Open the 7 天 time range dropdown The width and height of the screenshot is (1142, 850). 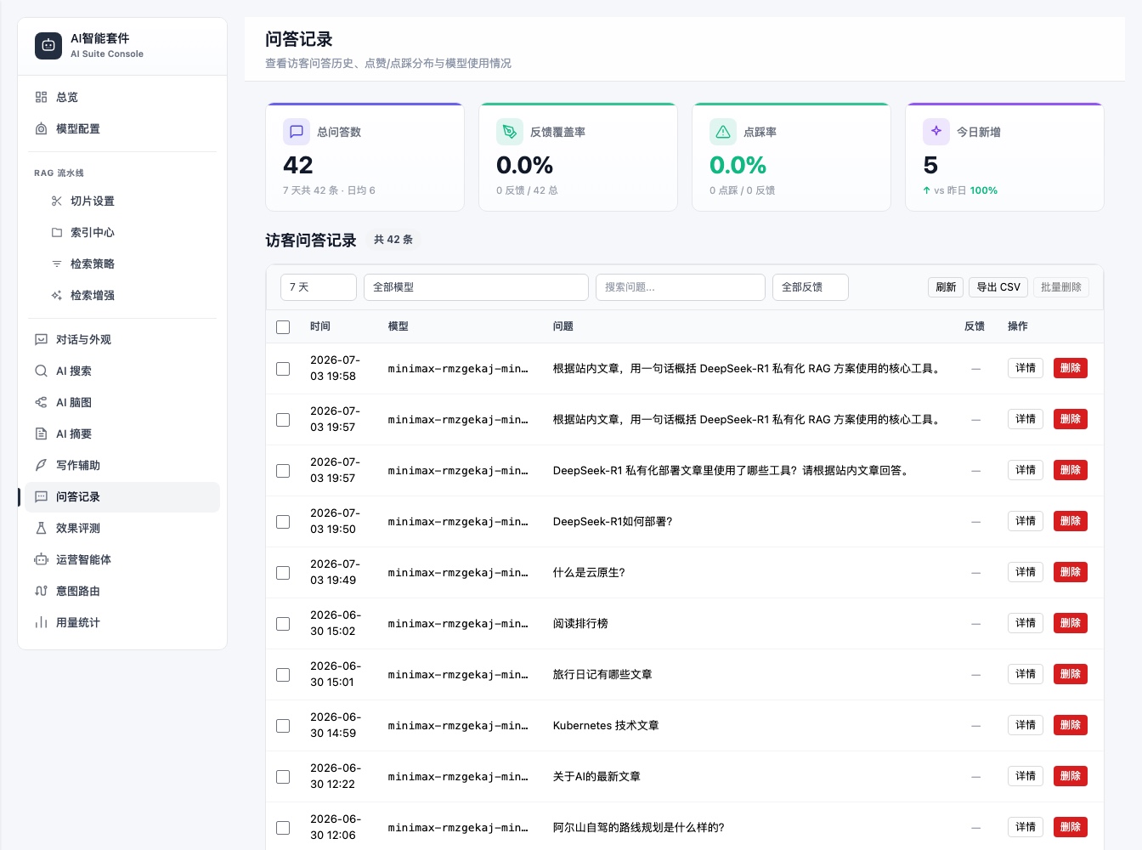319,287
